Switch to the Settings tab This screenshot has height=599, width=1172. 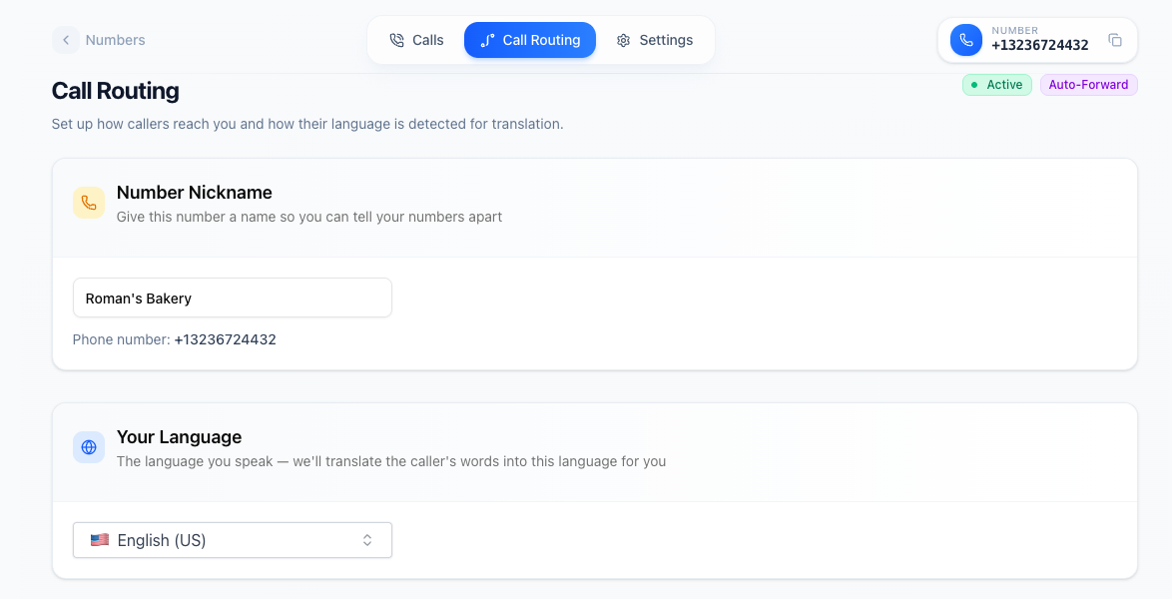point(655,40)
